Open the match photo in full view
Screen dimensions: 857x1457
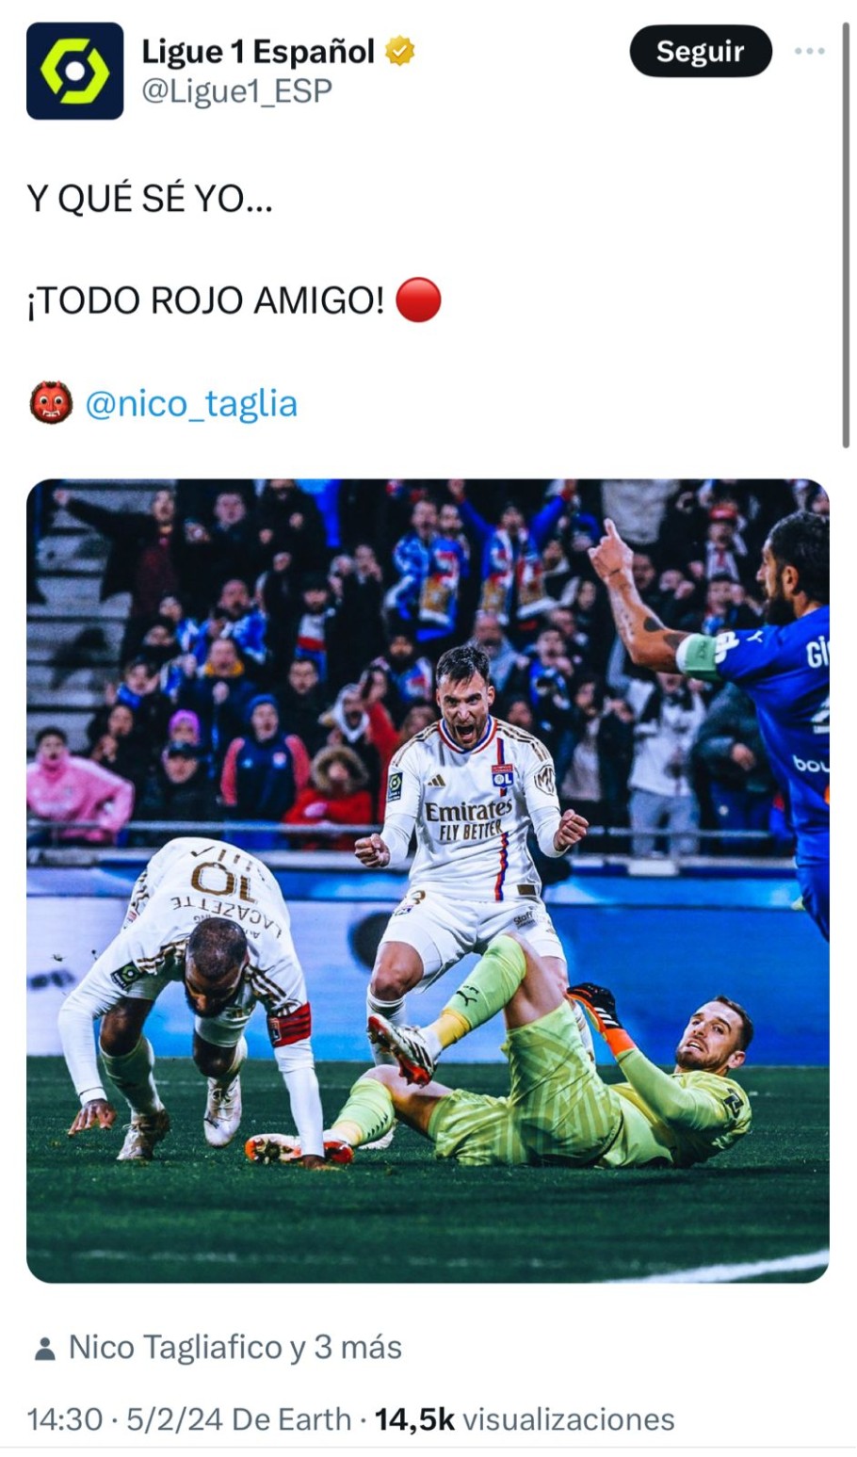(x=428, y=881)
